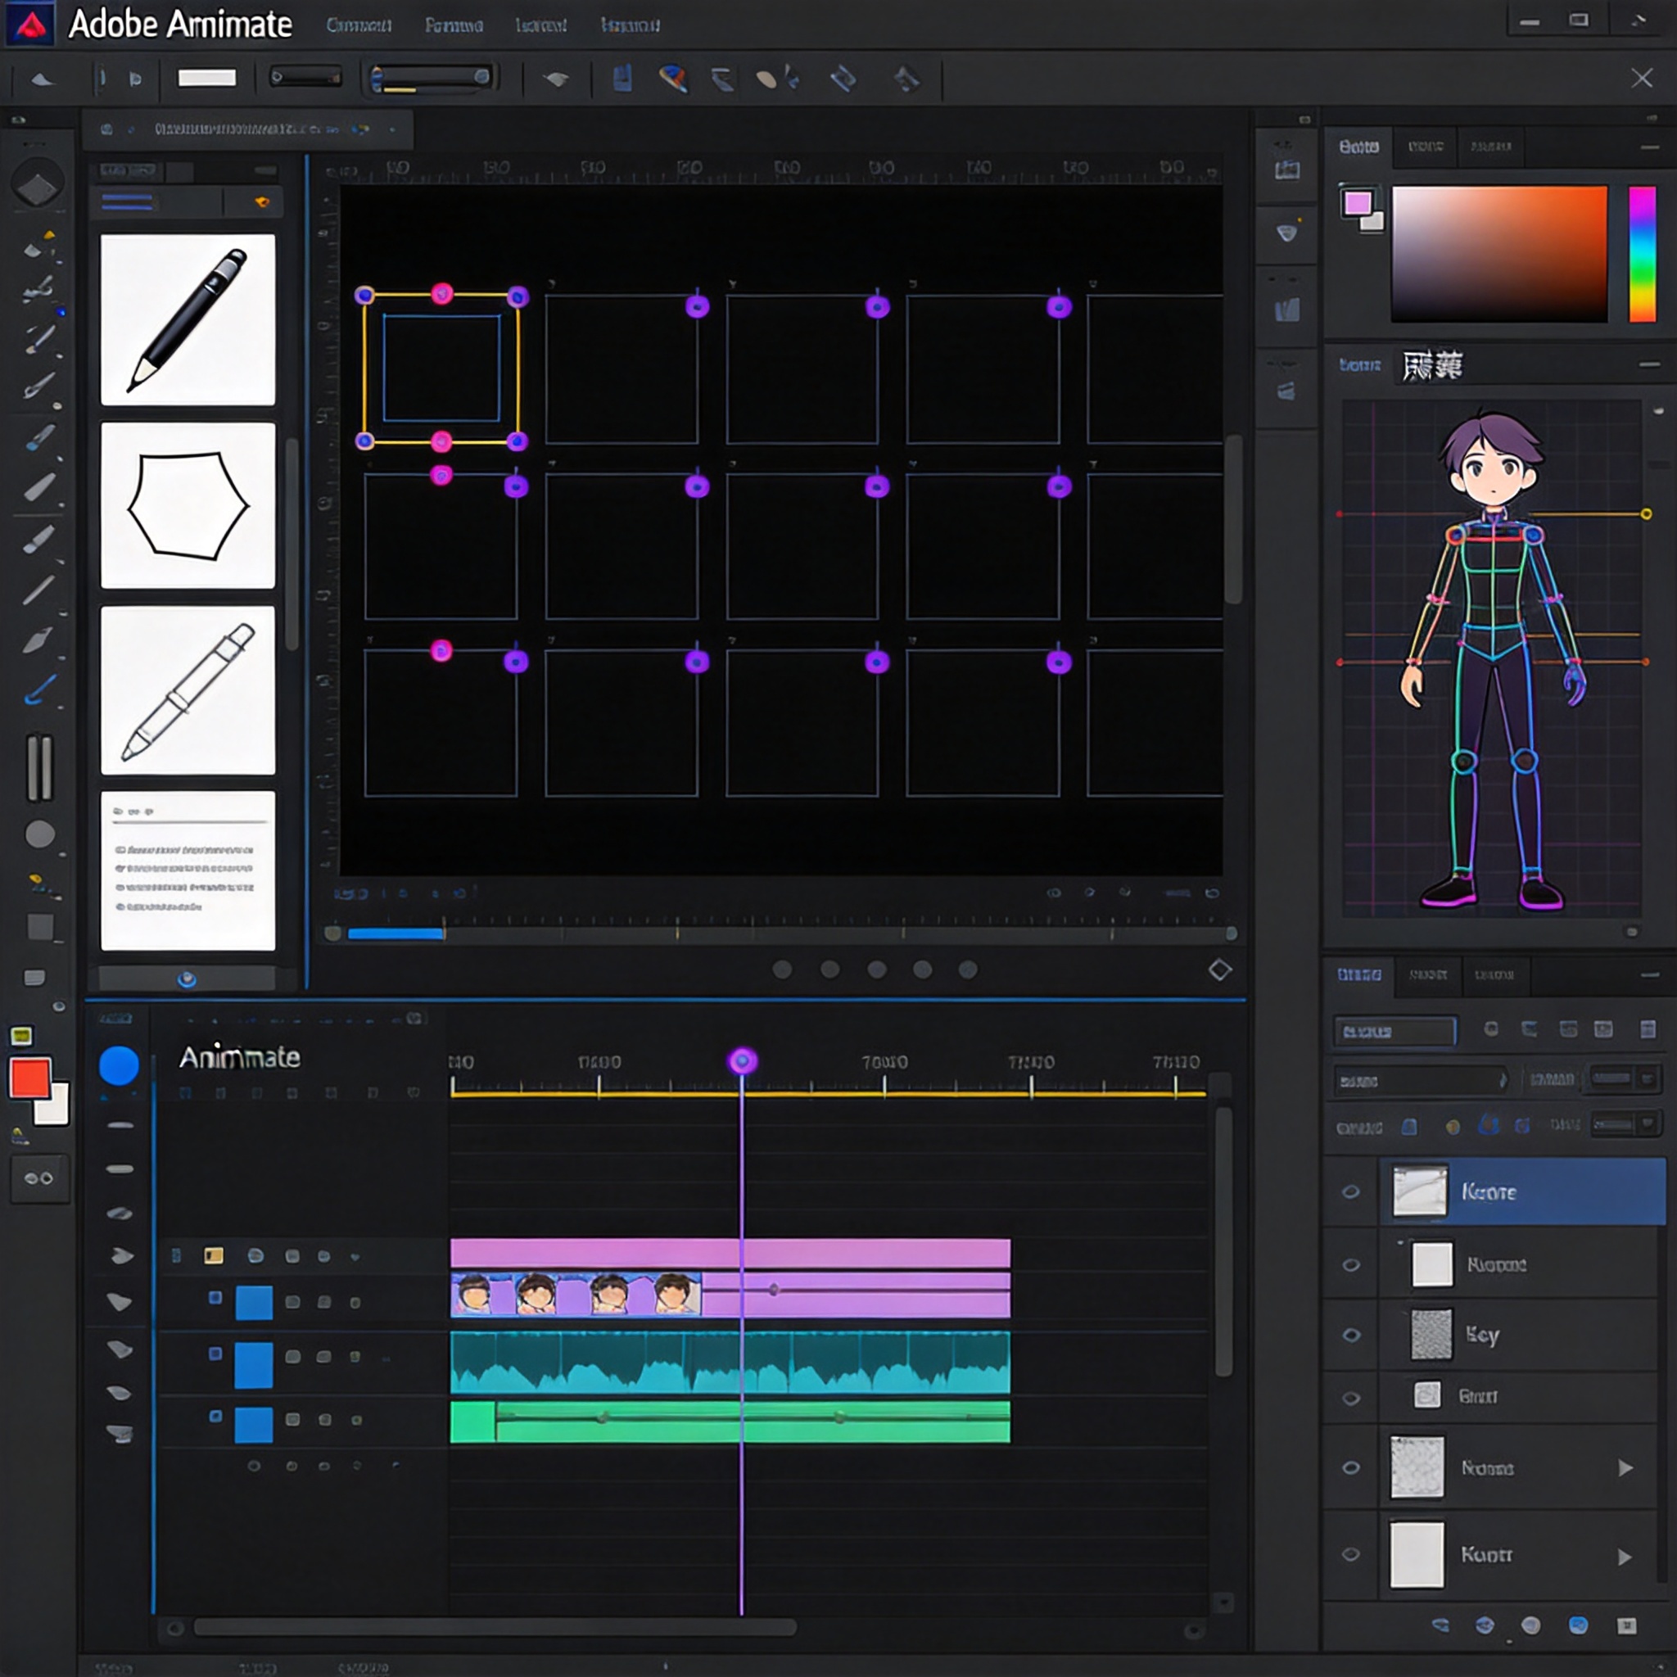Toggle the blue checkbox on the green track
The height and width of the screenshot is (1677, 1677).
pyautogui.click(x=215, y=1417)
